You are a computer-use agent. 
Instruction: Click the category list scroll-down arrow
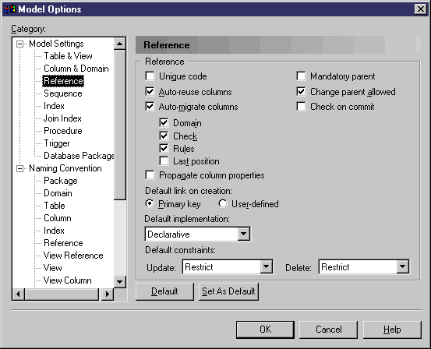(119, 282)
